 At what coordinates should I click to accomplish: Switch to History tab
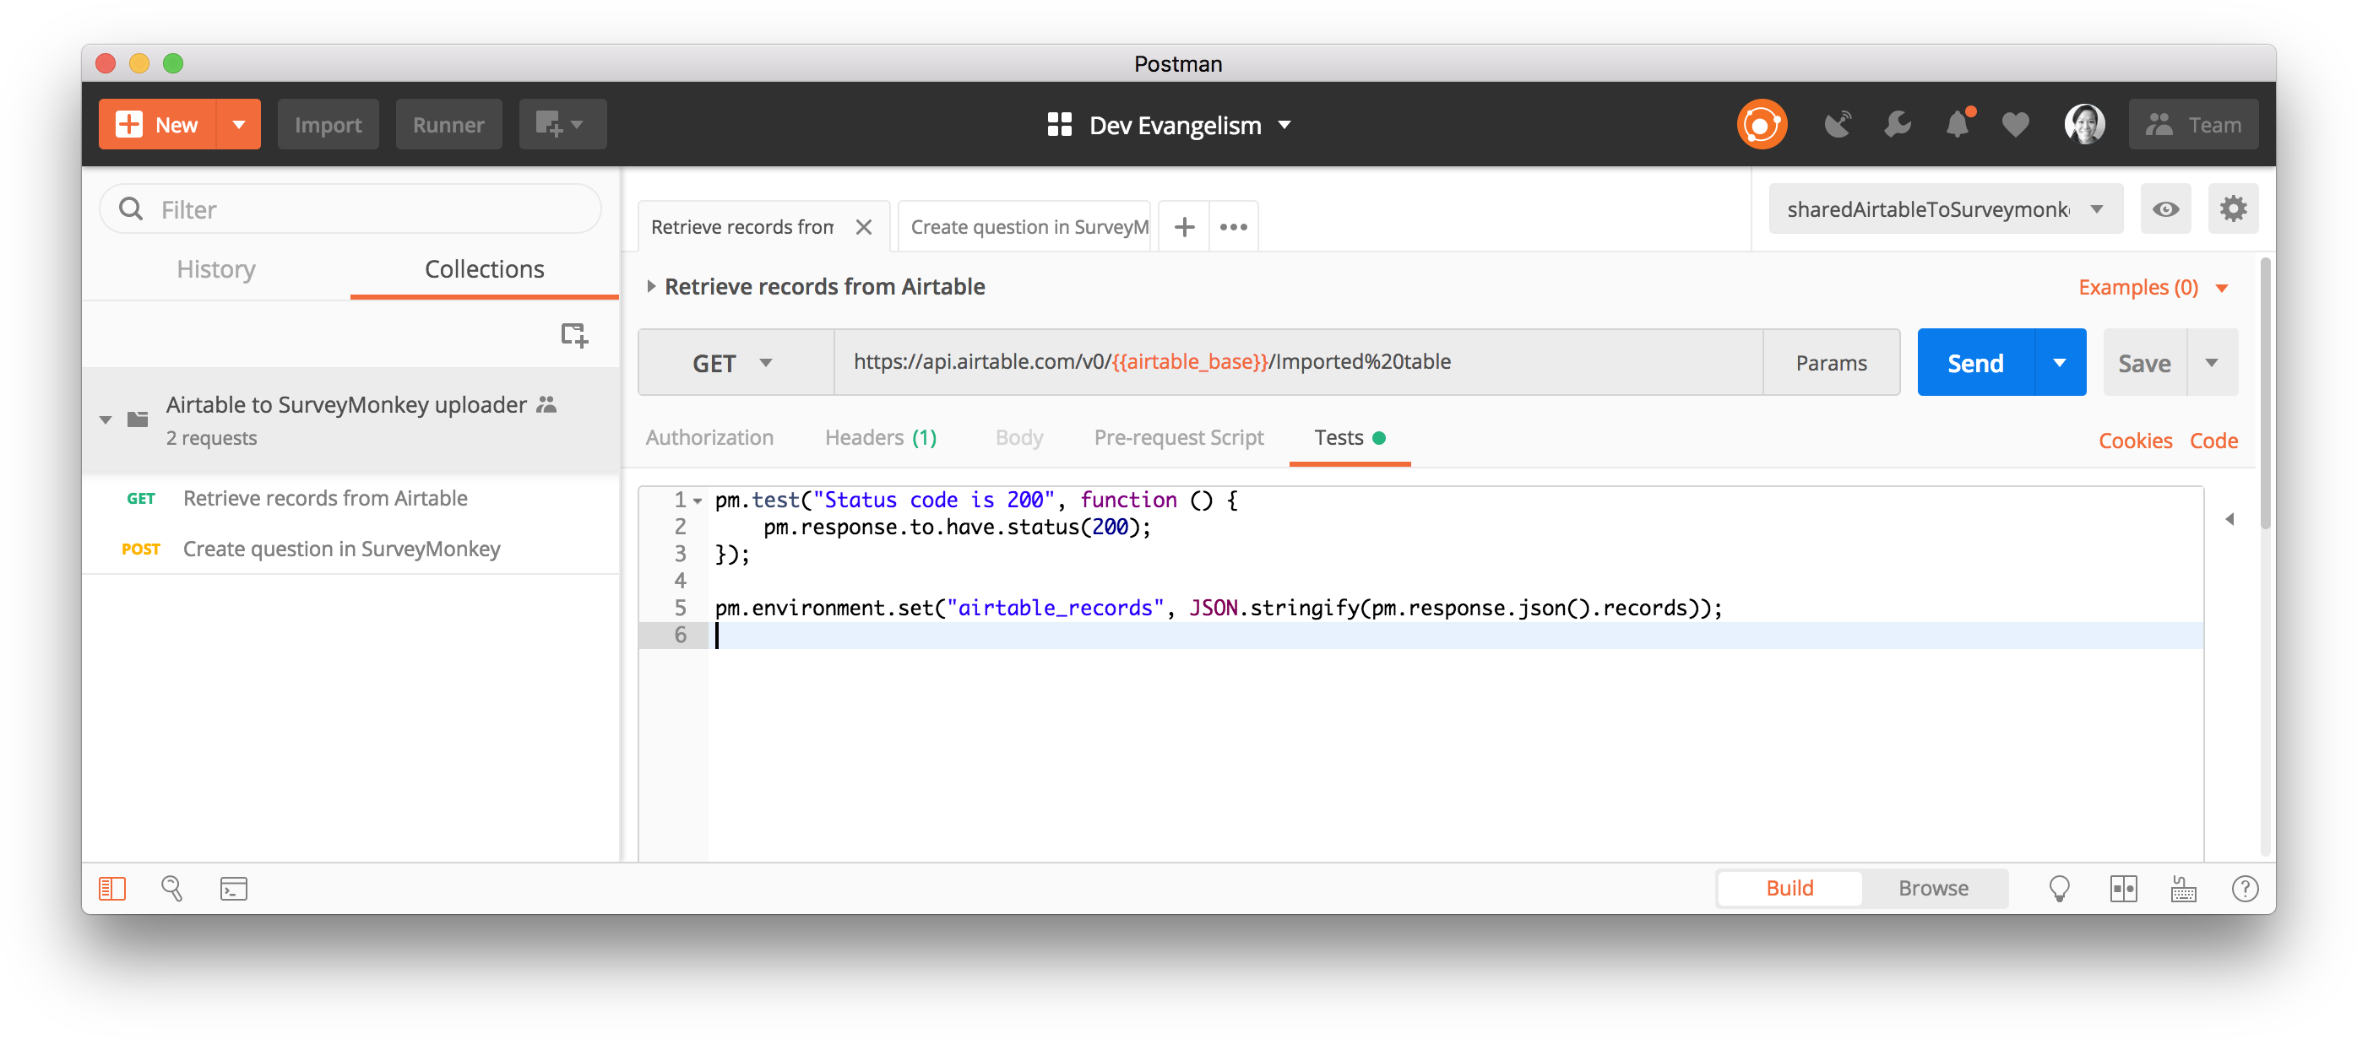pyautogui.click(x=216, y=269)
